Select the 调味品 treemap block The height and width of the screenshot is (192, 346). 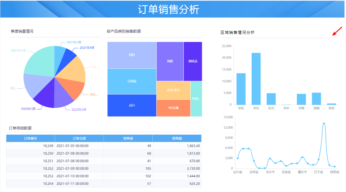[x=193, y=61]
